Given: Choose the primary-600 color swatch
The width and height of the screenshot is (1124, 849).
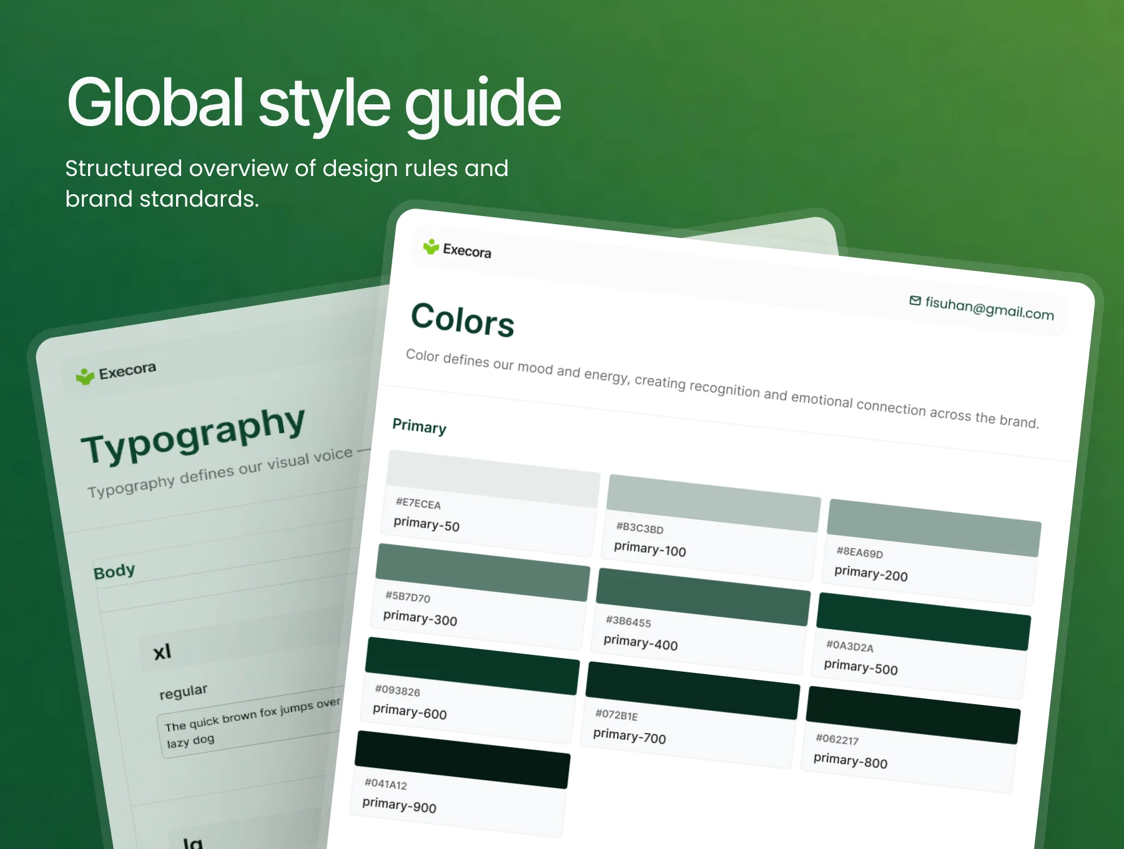Looking at the screenshot, I should [472, 666].
